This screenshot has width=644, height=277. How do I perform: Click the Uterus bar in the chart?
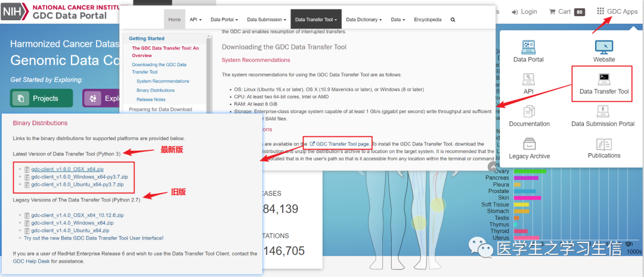[526, 238]
